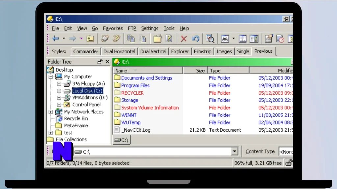Create a new folder via toolbar icon
The width and height of the screenshot is (337, 189).
(x=157, y=39)
